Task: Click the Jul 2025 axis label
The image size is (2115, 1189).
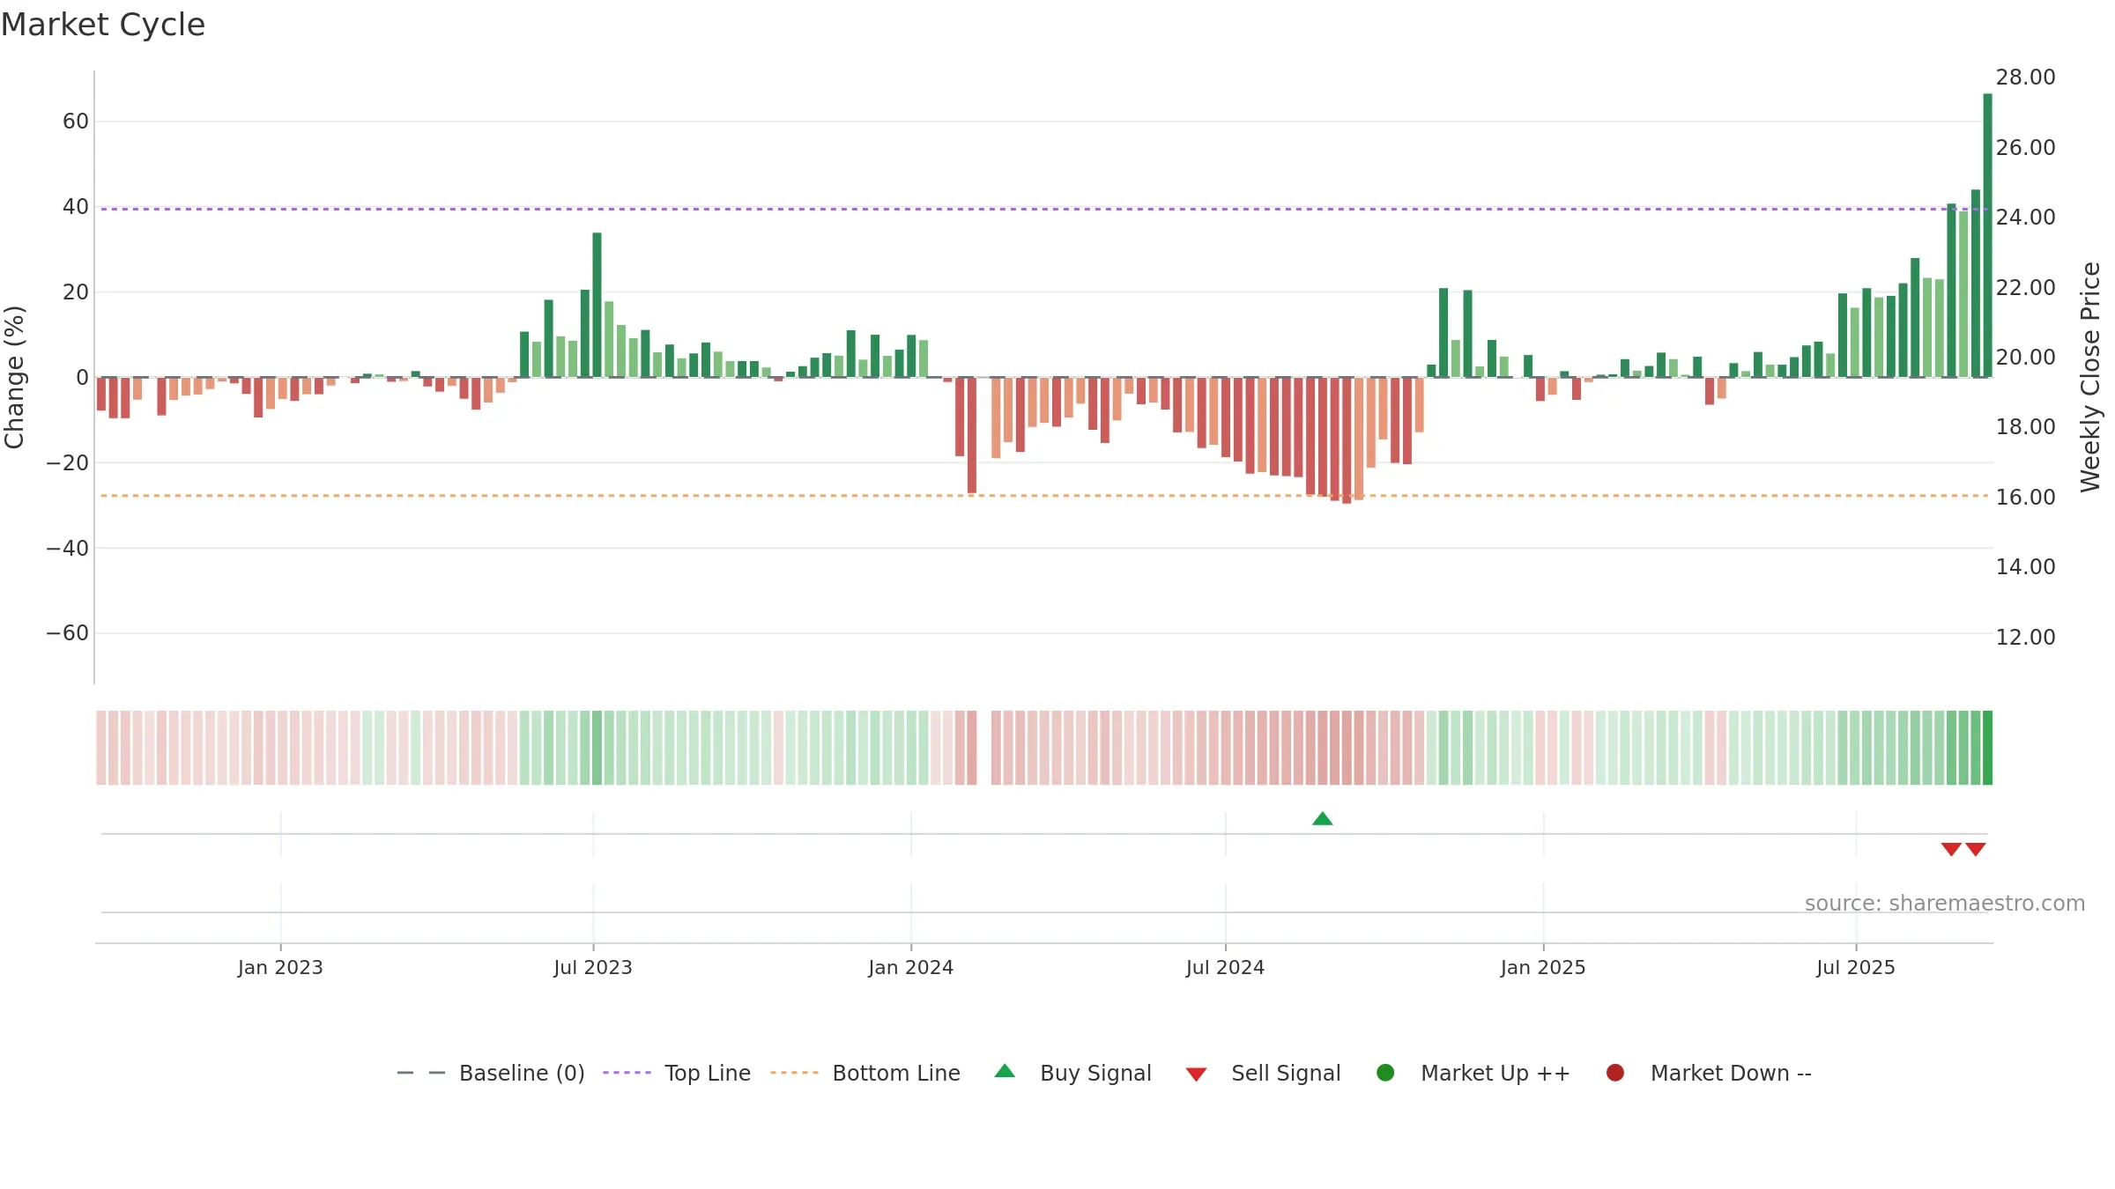Action: pos(1856,967)
